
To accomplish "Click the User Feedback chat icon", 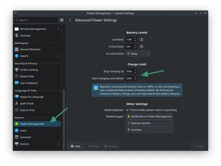I will [x=17, y=83].
